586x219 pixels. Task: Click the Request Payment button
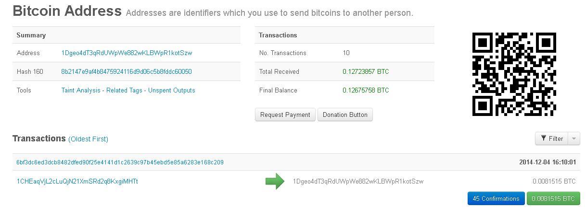285,115
